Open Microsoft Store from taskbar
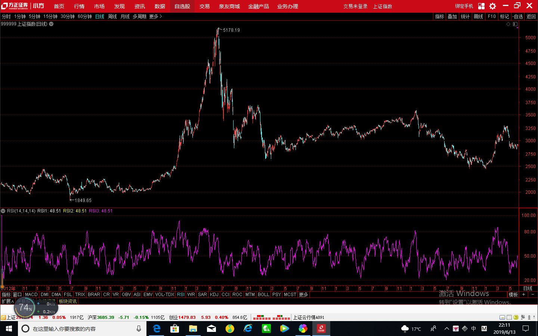The width and height of the screenshot is (538, 336). click(x=174, y=329)
